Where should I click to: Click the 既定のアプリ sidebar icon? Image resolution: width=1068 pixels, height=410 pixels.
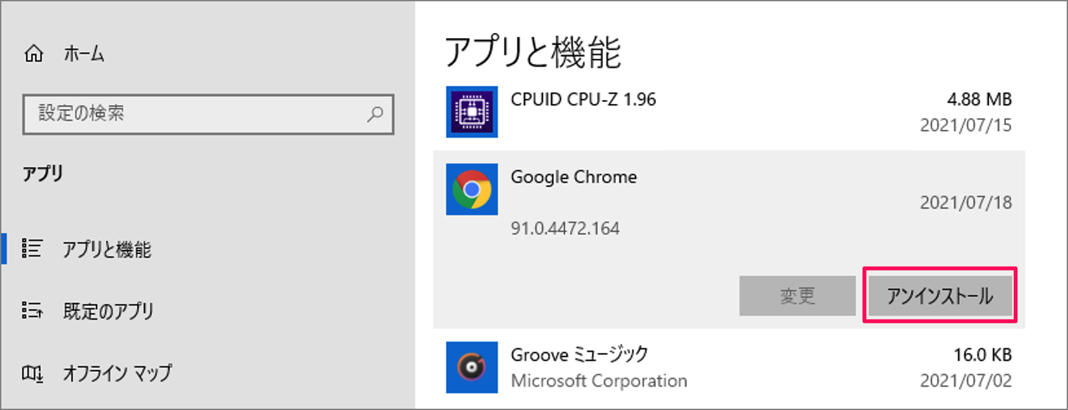click(x=32, y=311)
